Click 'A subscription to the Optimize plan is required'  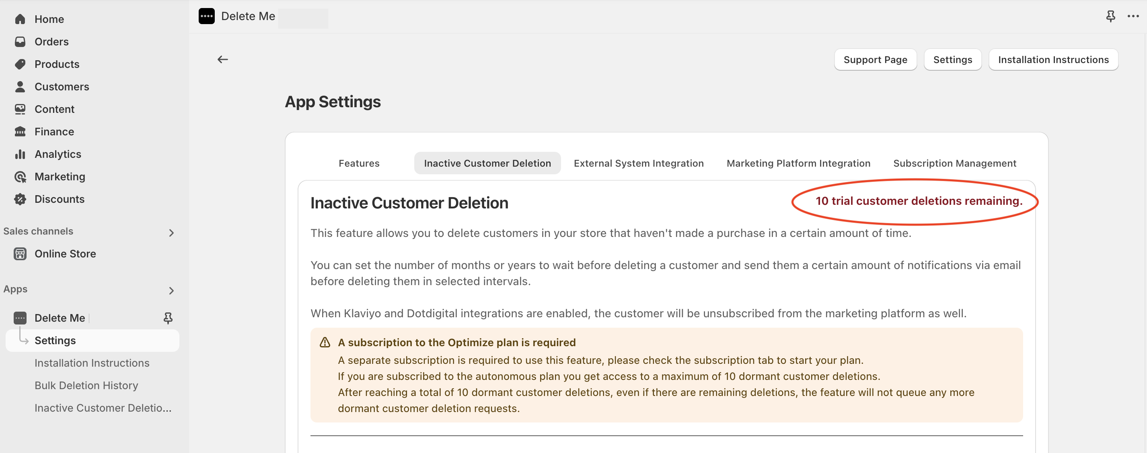click(456, 342)
